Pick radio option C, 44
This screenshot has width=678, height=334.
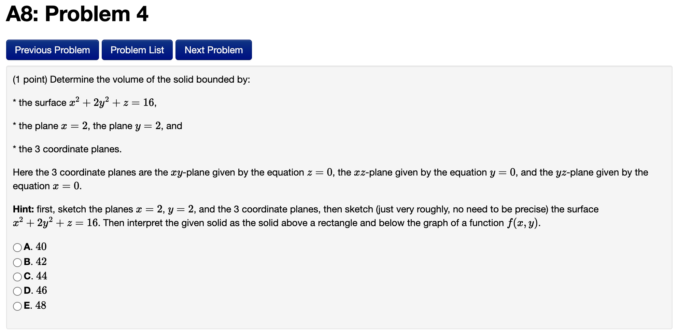tap(17, 277)
